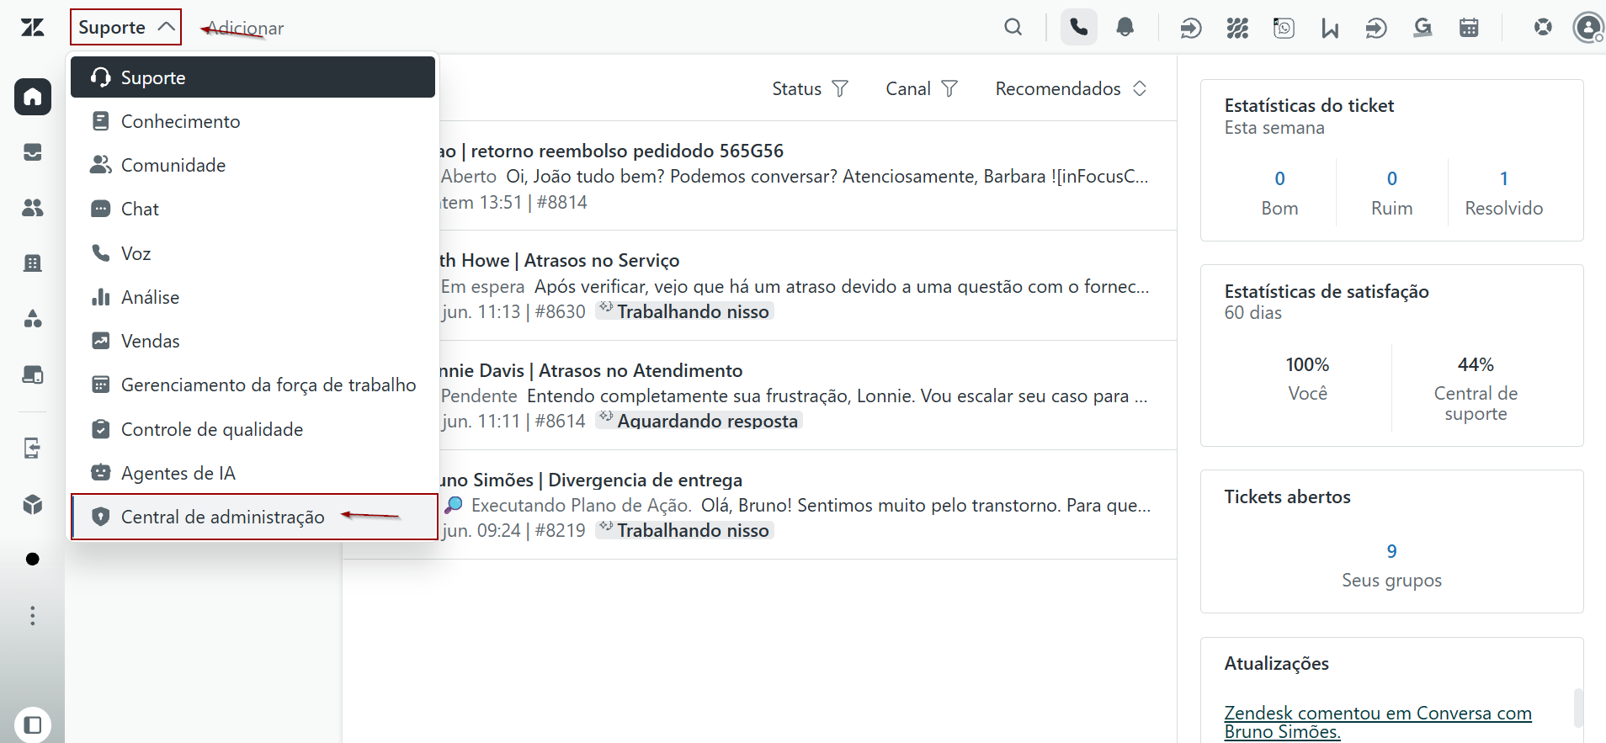
Task: Open Views inbox icon in sidebar
Action: coord(33,152)
